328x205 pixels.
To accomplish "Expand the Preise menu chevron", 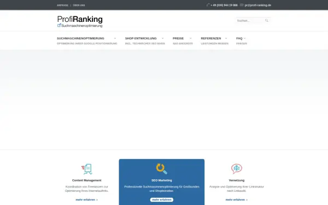I will [x=191, y=38].
